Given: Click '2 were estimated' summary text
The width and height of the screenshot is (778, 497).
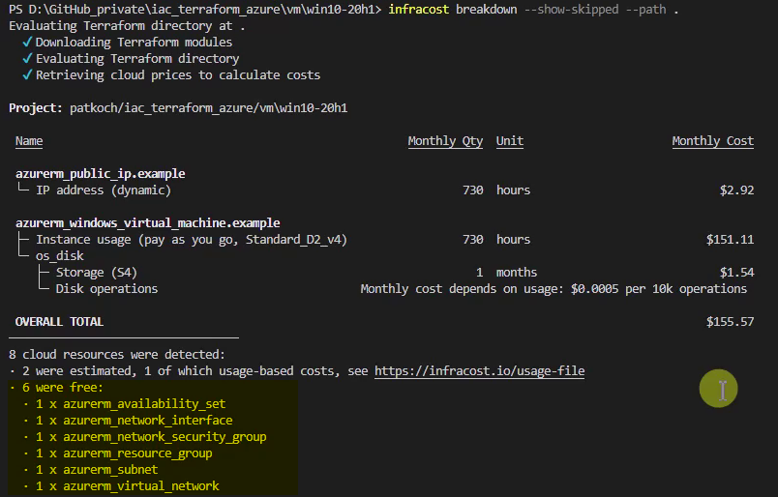Looking at the screenshot, I should pos(76,371).
